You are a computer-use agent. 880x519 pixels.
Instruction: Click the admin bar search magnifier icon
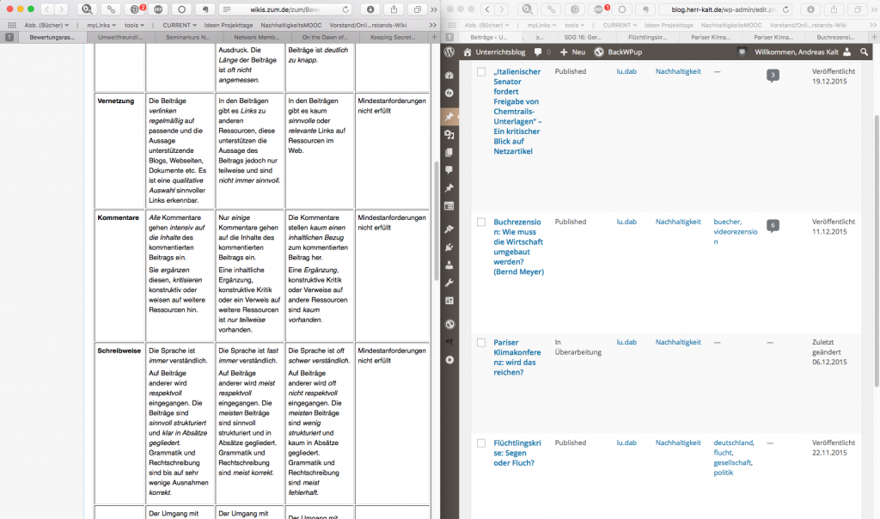pos(863,52)
